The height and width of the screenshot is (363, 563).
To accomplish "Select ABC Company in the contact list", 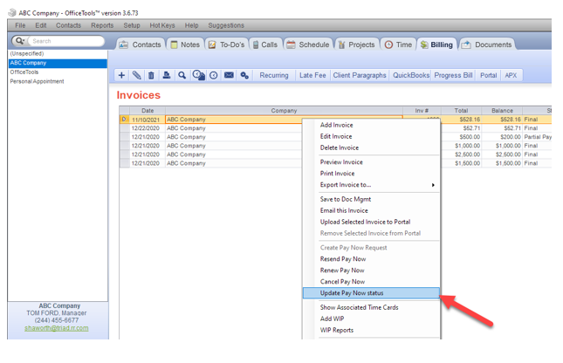I will pyautogui.click(x=58, y=63).
